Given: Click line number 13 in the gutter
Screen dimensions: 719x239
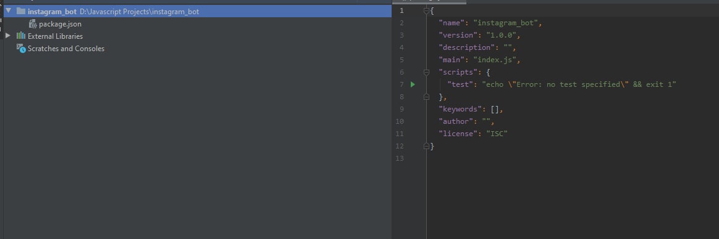Looking at the screenshot, I should (400, 158).
